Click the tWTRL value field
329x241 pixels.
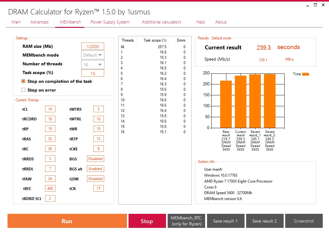[x=99, y=119]
